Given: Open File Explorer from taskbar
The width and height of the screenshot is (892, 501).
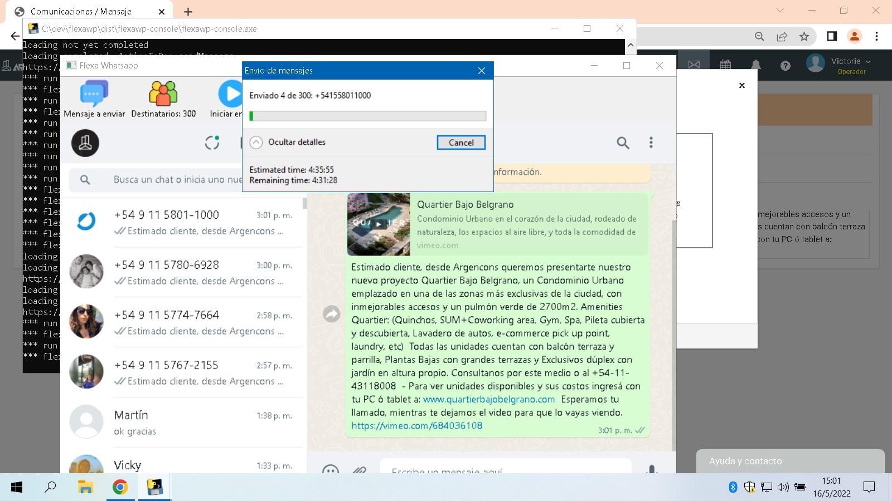Looking at the screenshot, I should click(x=85, y=488).
